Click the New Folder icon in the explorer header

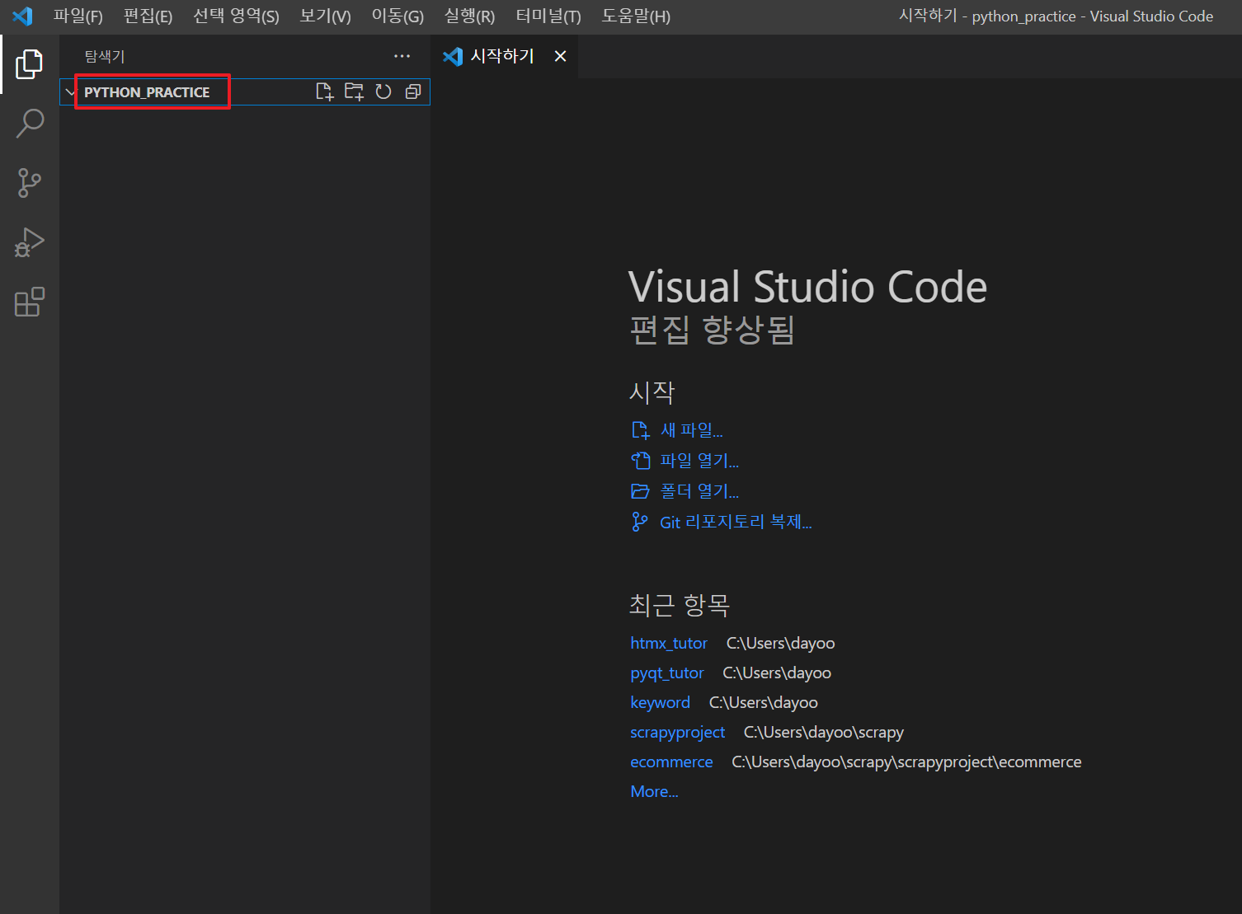click(x=354, y=91)
